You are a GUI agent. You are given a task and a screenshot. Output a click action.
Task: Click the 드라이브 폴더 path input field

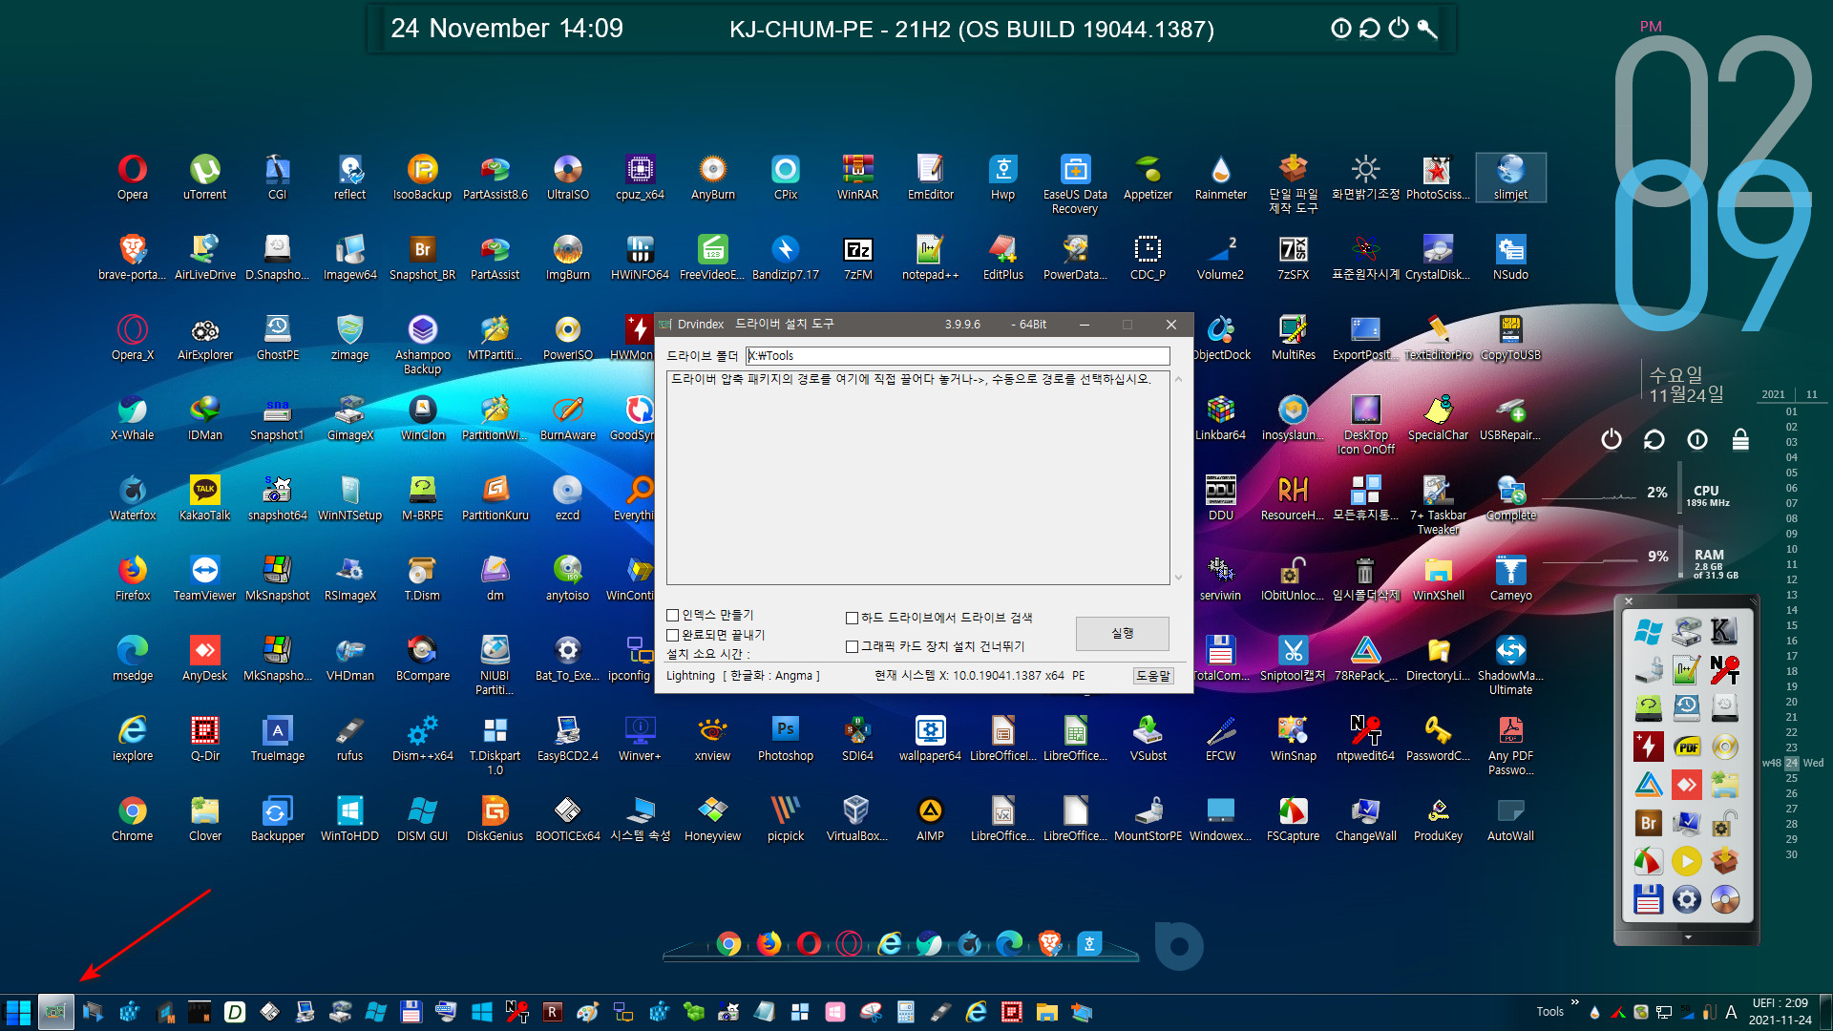click(x=958, y=356)
